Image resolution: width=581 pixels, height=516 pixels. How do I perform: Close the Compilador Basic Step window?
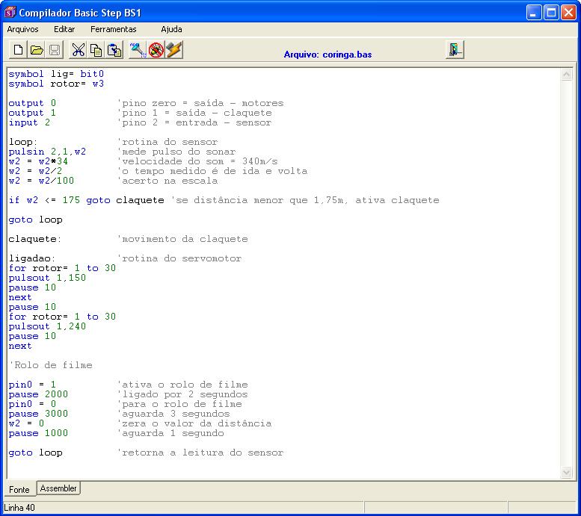click(568, 13)
